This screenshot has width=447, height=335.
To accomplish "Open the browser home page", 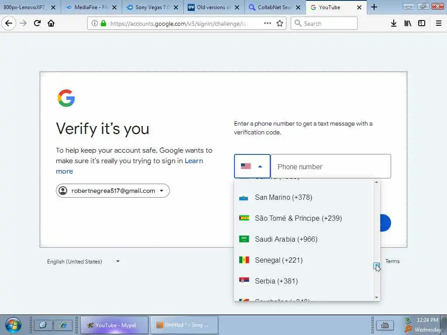I will pyautogui.click(x=51, y=24).
